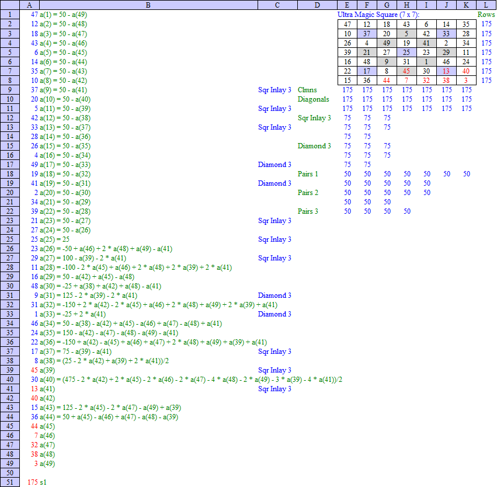This screenshot has height=487, width=497.
Task: Click the red 45 cell inside the magic square
Action: 406,71
